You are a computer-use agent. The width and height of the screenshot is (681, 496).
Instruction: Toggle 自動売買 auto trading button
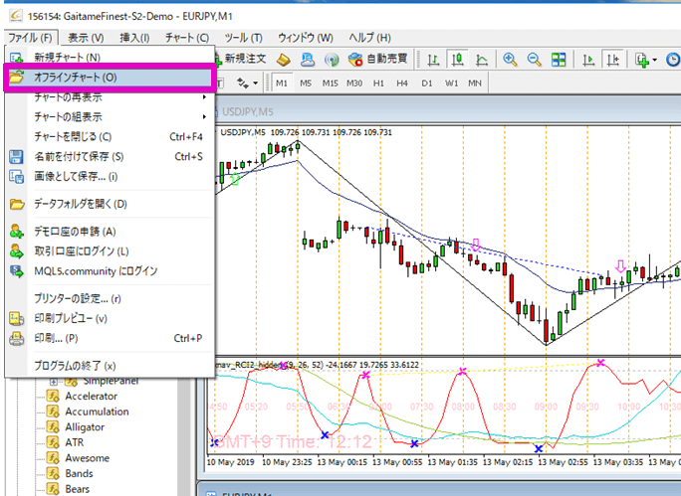pyautogui.click(x=378, y=59)
